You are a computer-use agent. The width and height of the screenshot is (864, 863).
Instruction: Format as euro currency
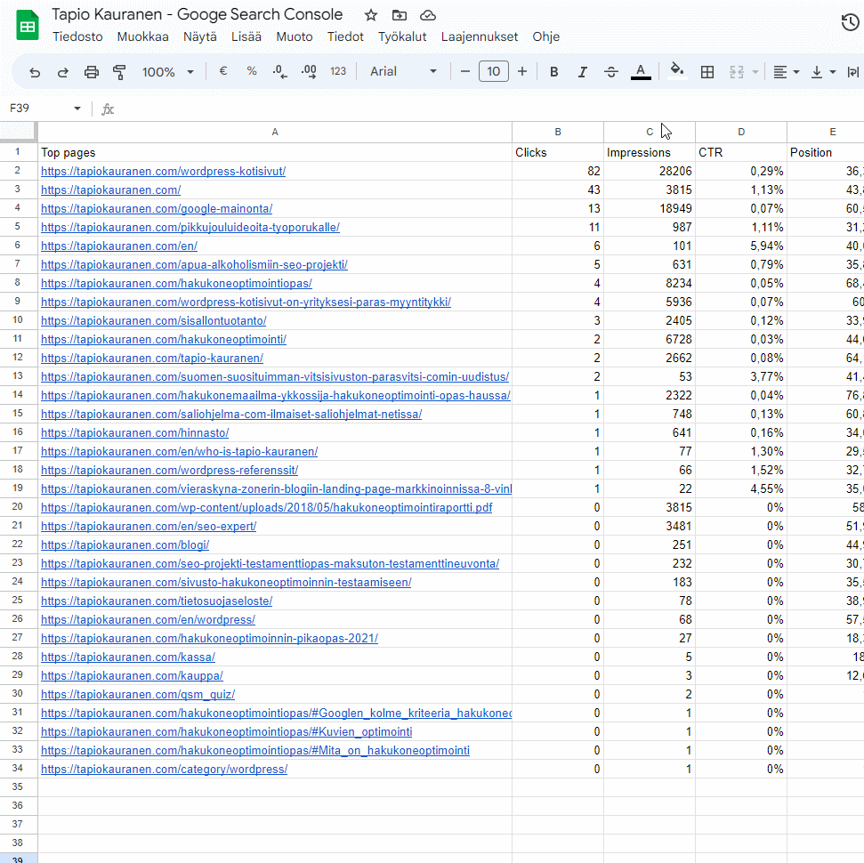(223, 71)
